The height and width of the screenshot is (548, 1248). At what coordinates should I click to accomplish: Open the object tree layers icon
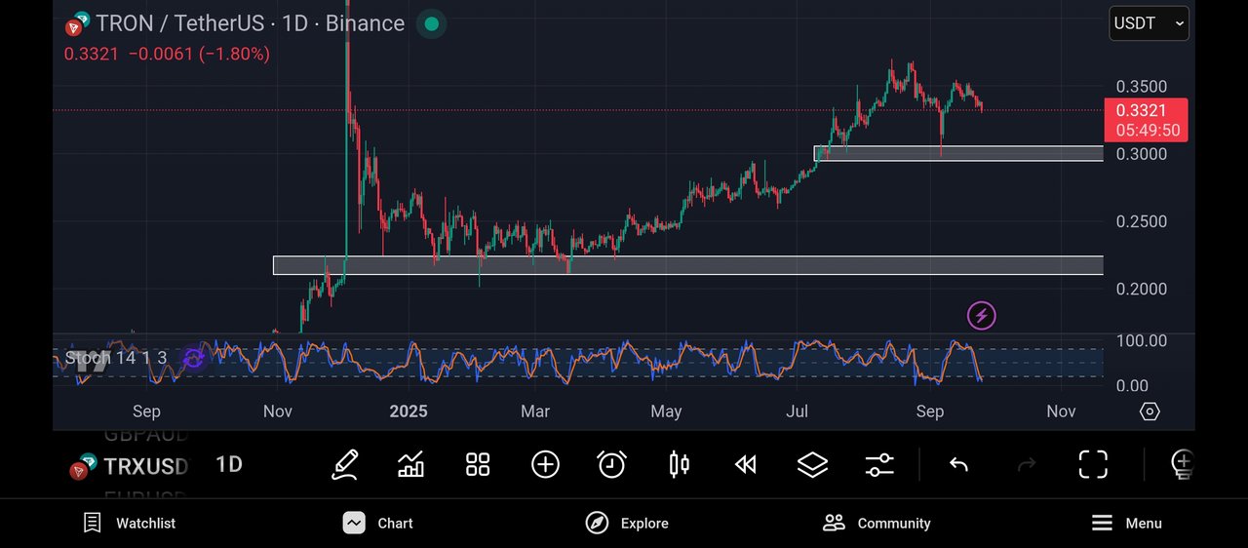pos(812,464)
